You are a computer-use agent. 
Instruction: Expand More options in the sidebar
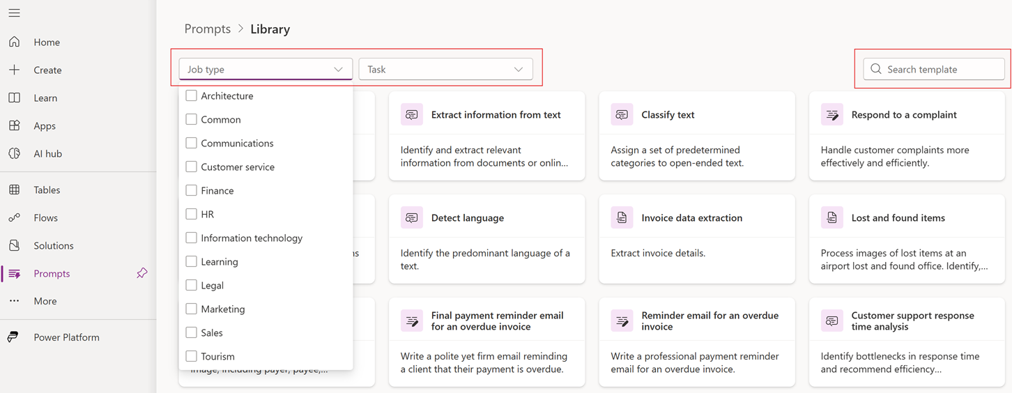point(45,301)
